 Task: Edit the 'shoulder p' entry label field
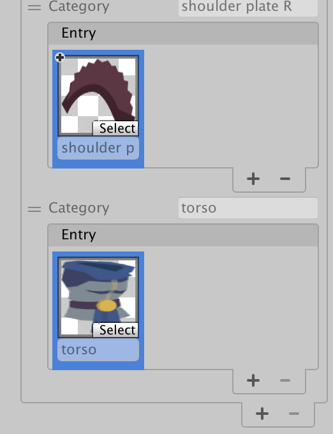98,148
